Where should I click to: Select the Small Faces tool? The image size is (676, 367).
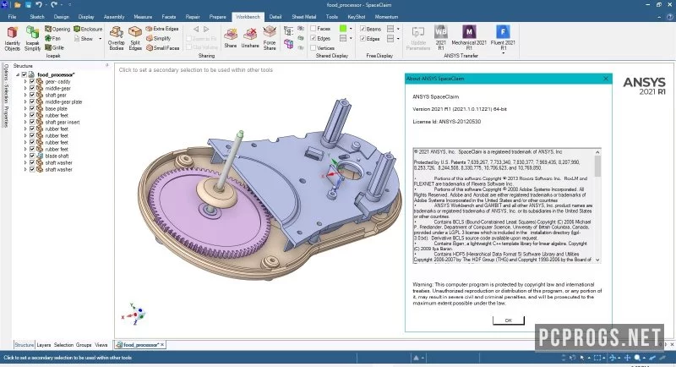(x=162, y=48)
